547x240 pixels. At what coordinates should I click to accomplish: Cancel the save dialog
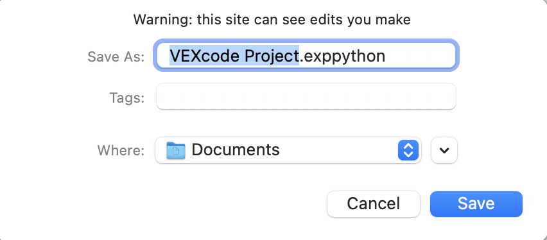(373, 203)
